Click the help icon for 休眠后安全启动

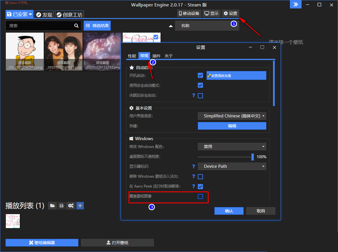click(x=193, y=95)
